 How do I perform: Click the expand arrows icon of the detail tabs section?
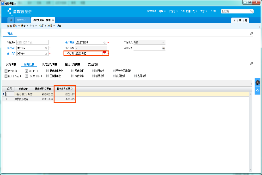click(251, 64)
